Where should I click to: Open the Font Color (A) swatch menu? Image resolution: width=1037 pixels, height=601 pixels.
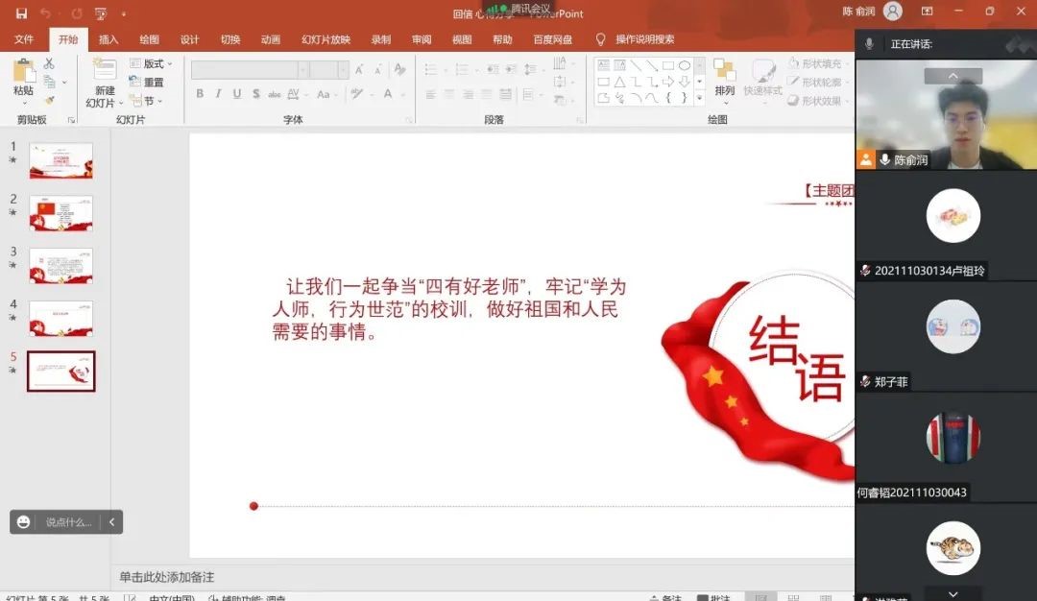(x=389, y=94)
